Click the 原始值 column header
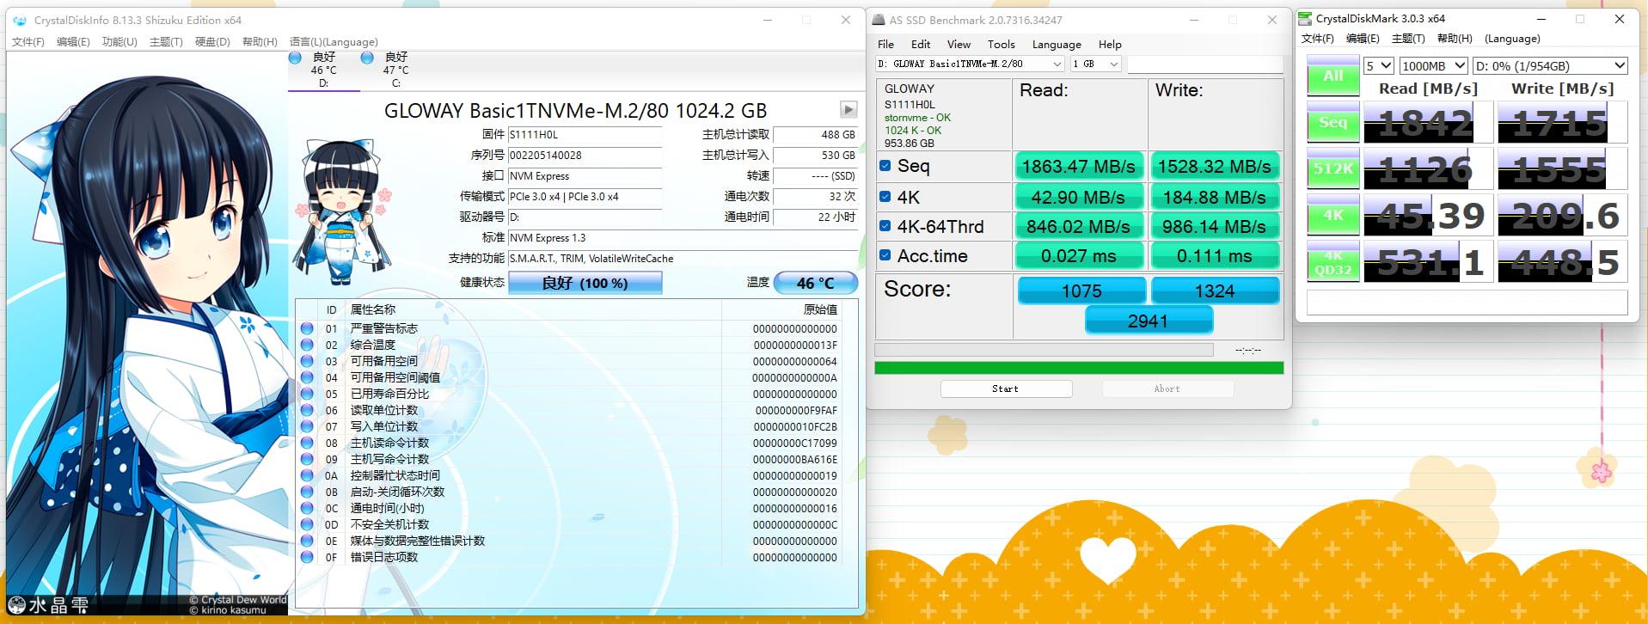This screenshot has height=624, width=1648. pyautogui.click(x=820, y=309)
